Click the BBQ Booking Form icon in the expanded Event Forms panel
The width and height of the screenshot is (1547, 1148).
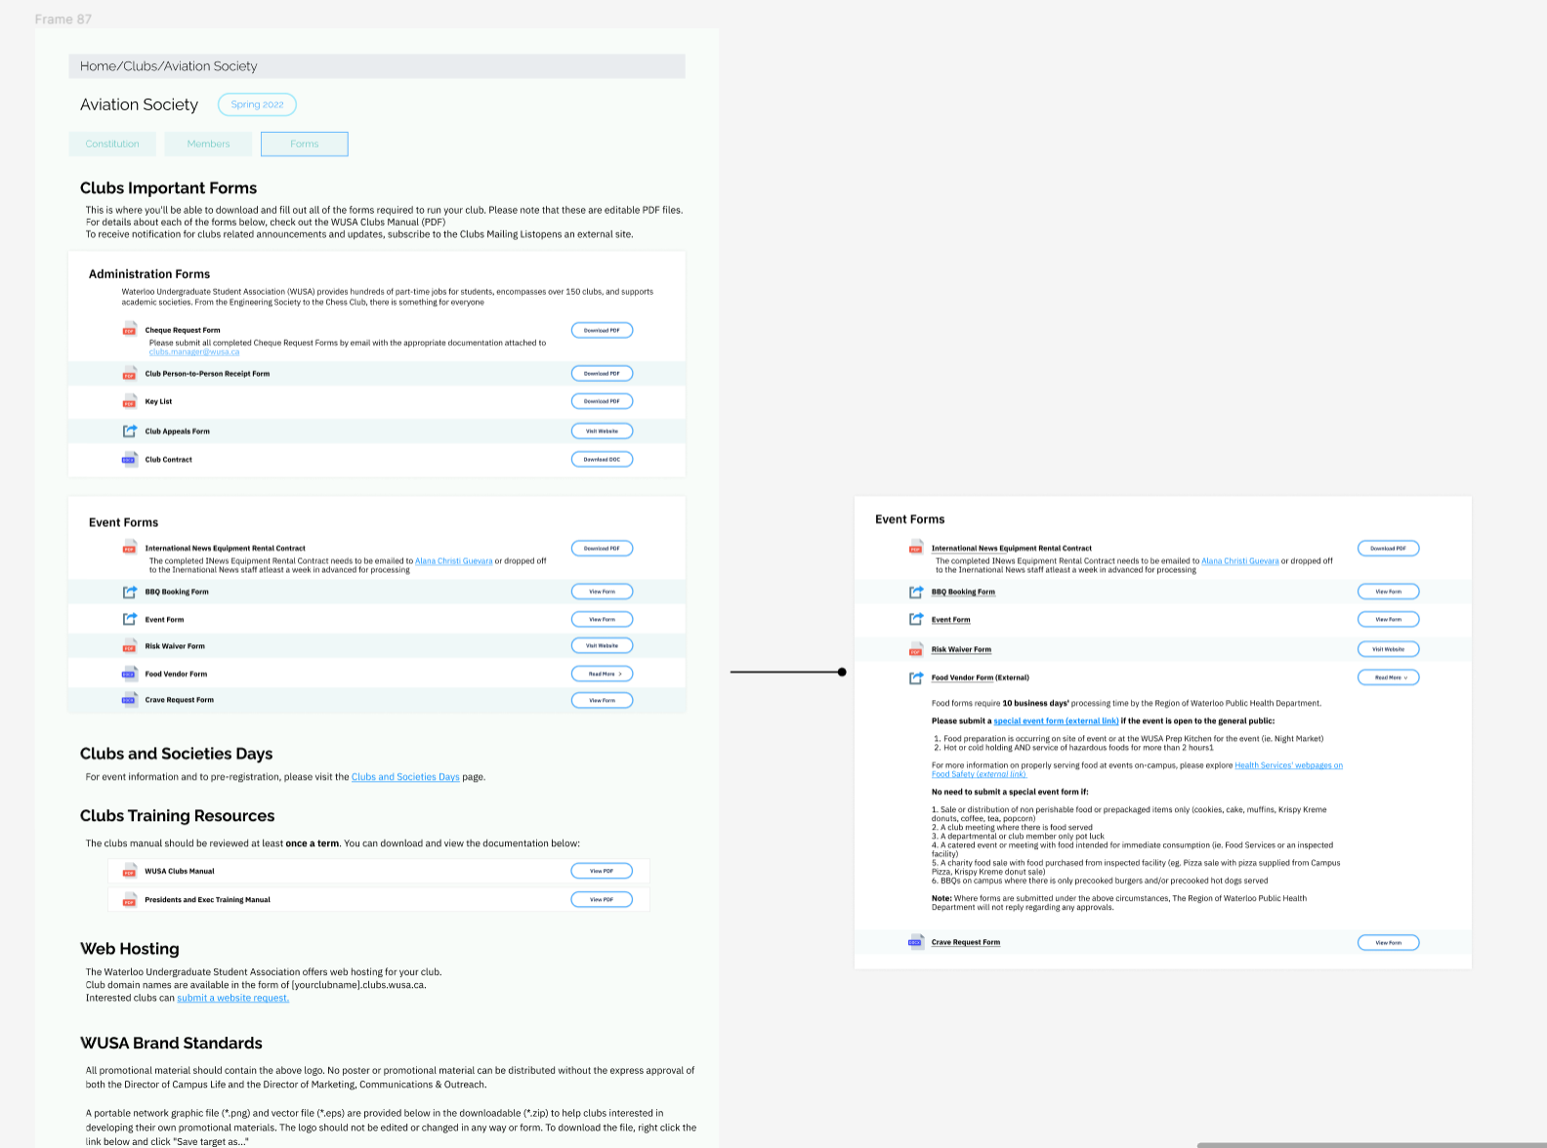click(915, 592)
